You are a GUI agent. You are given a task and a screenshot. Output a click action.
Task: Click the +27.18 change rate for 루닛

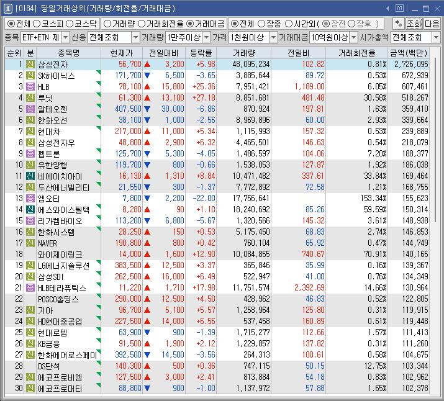point(204,98)
